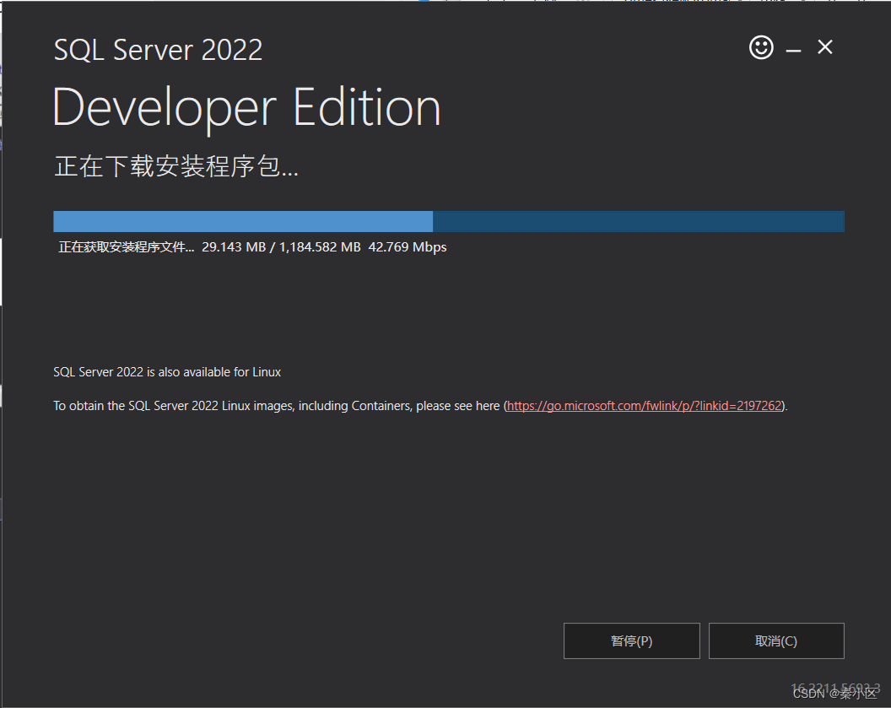The image size is (891, 708).
Task: Pause the download with 暂停(P)
Action: (x=631, y=641)
